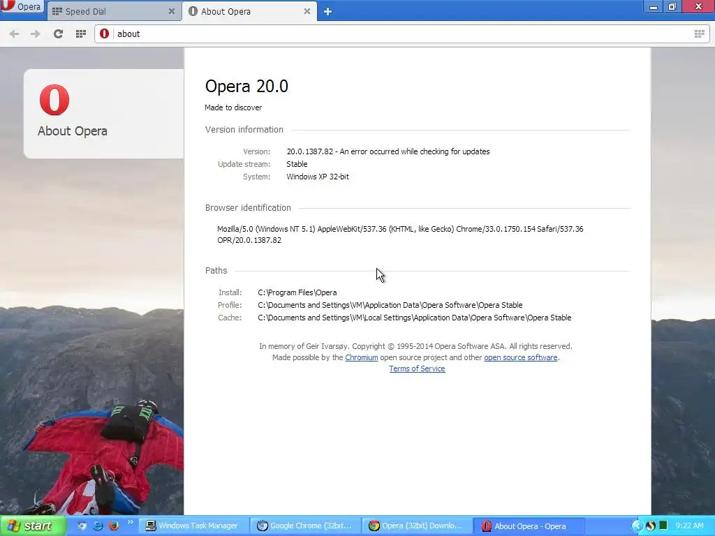
Task: Restore down the Opera window
Action: 672,6
